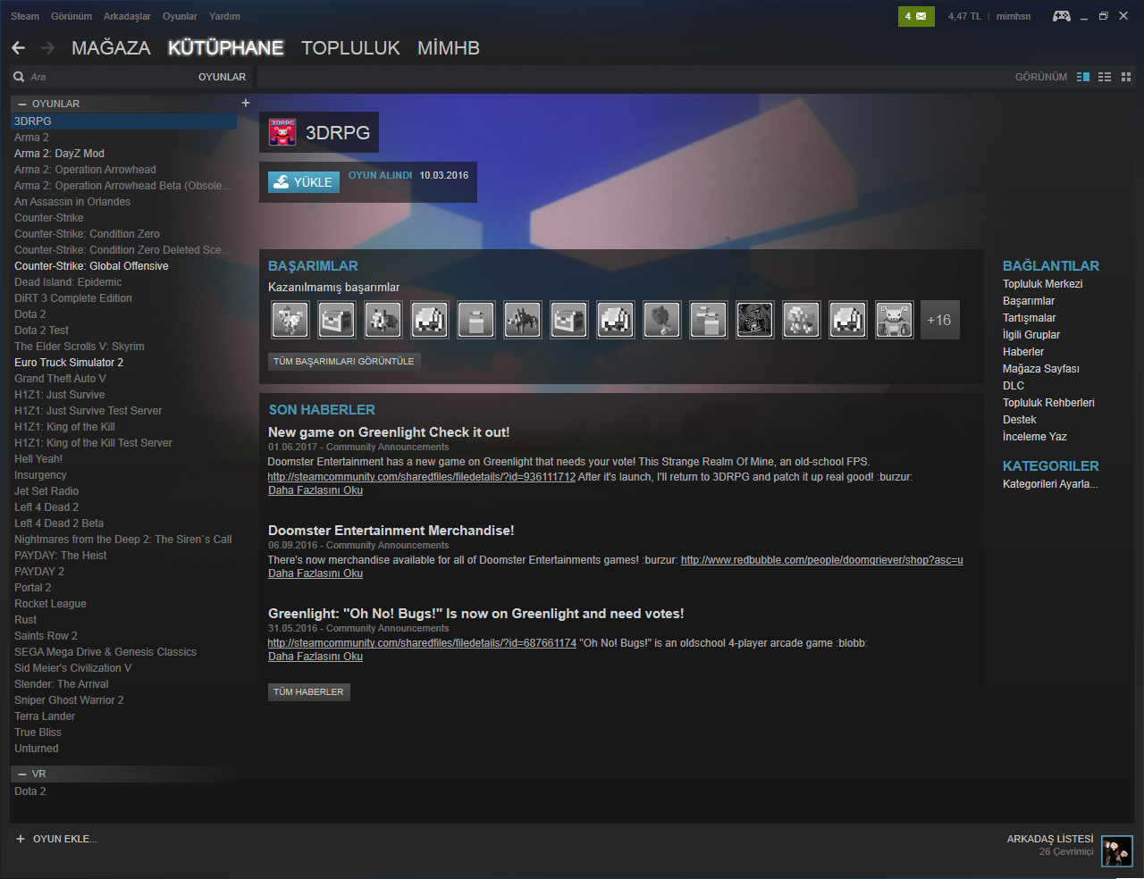Open sixth unearned achievement icon
1144x879 pixels.
click(522, 320)
